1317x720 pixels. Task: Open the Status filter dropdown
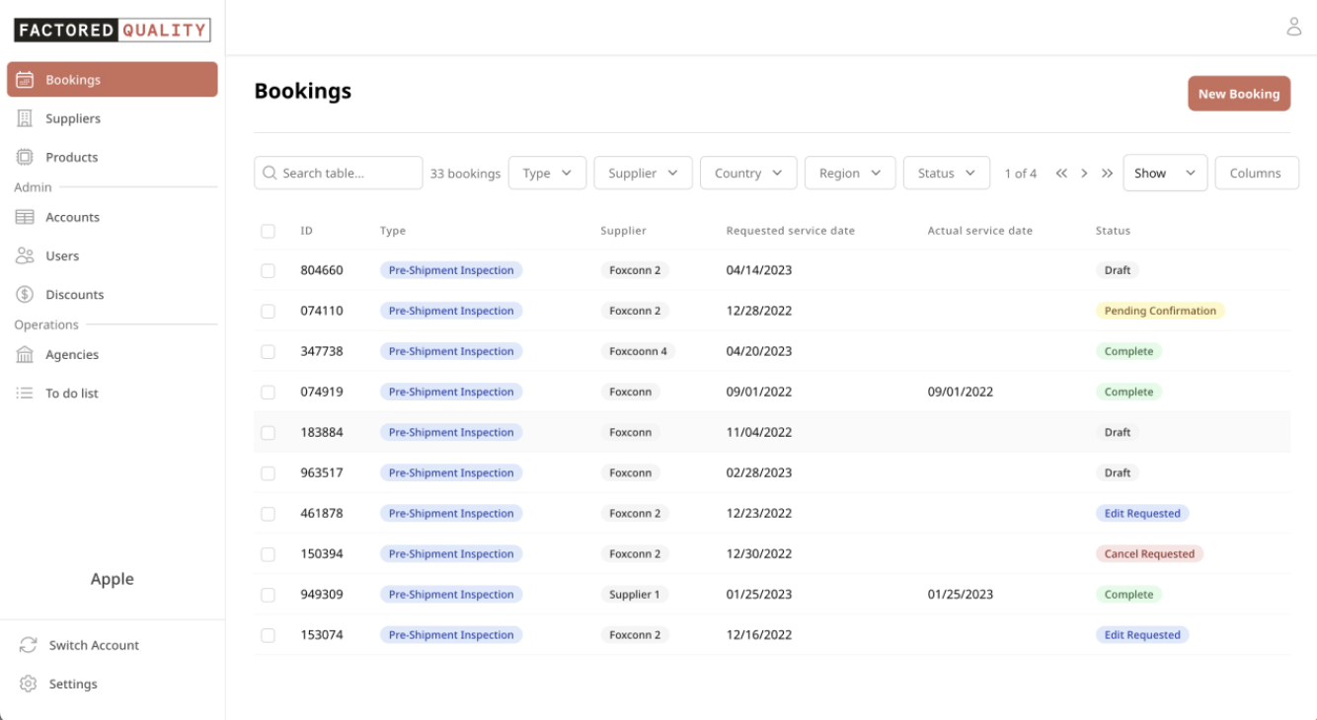[946, 173]
